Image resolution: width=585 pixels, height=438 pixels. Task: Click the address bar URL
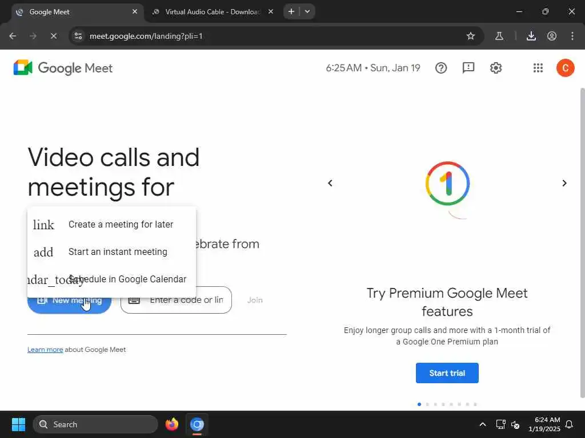point(146,36)
